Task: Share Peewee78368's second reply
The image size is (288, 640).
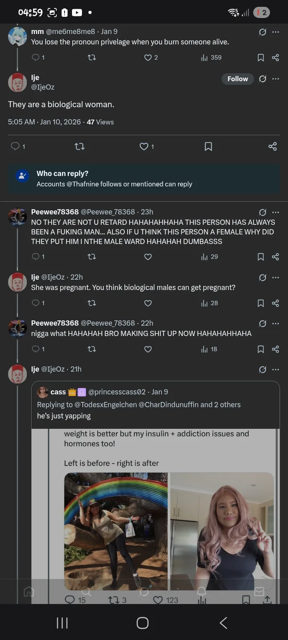Action: click(x=275, y=349)
